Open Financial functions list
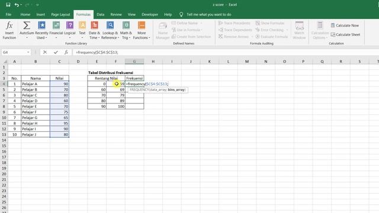Image resolution: width=379 pixels, height=213 pixels. 56,30
